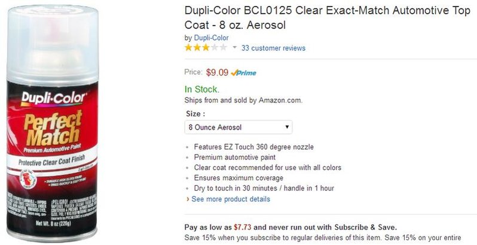Click the Perfect Match logo on the can
The height and width of the screenshot is (245, 477).
[53, 128]
